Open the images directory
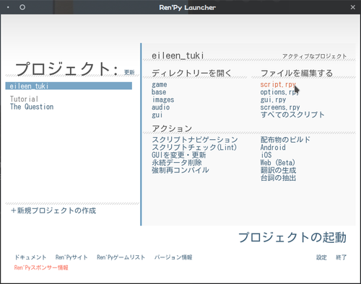This screenshot has width=361, height=284. (x=163, y=99)
